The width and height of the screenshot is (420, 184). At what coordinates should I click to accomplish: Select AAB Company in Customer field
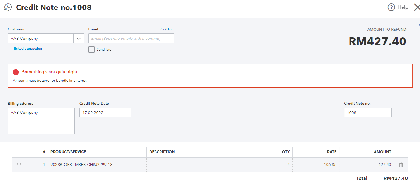click(x=41, y=39)
